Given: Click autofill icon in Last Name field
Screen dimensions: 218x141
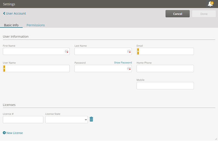Looking at the screenshot, I should (x=129, y=52).
